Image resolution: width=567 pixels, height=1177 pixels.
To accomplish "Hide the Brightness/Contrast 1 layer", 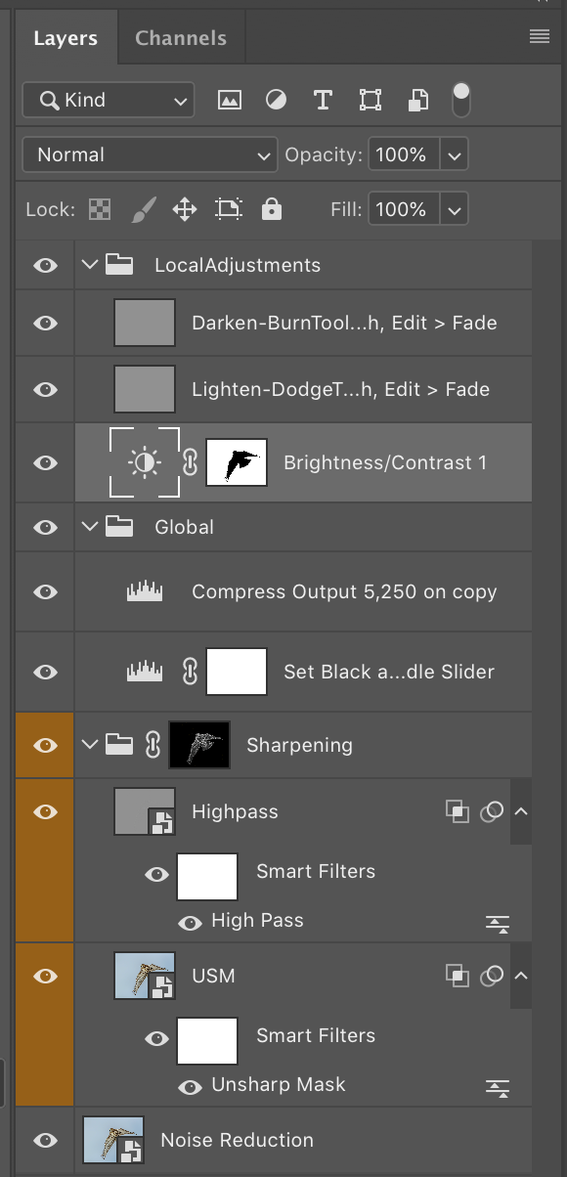I will [x=45, y=462].
